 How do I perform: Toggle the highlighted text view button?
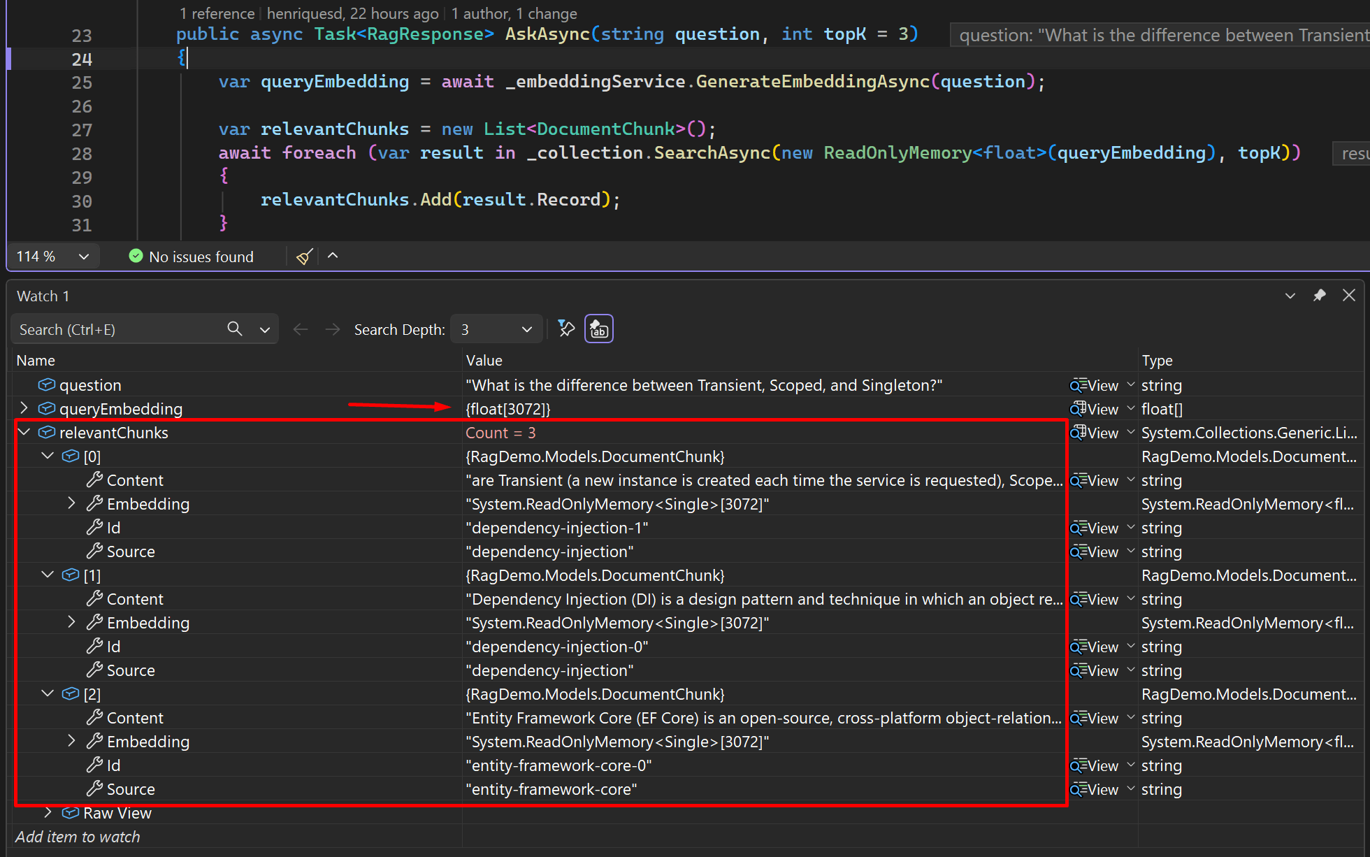[599, 329]
